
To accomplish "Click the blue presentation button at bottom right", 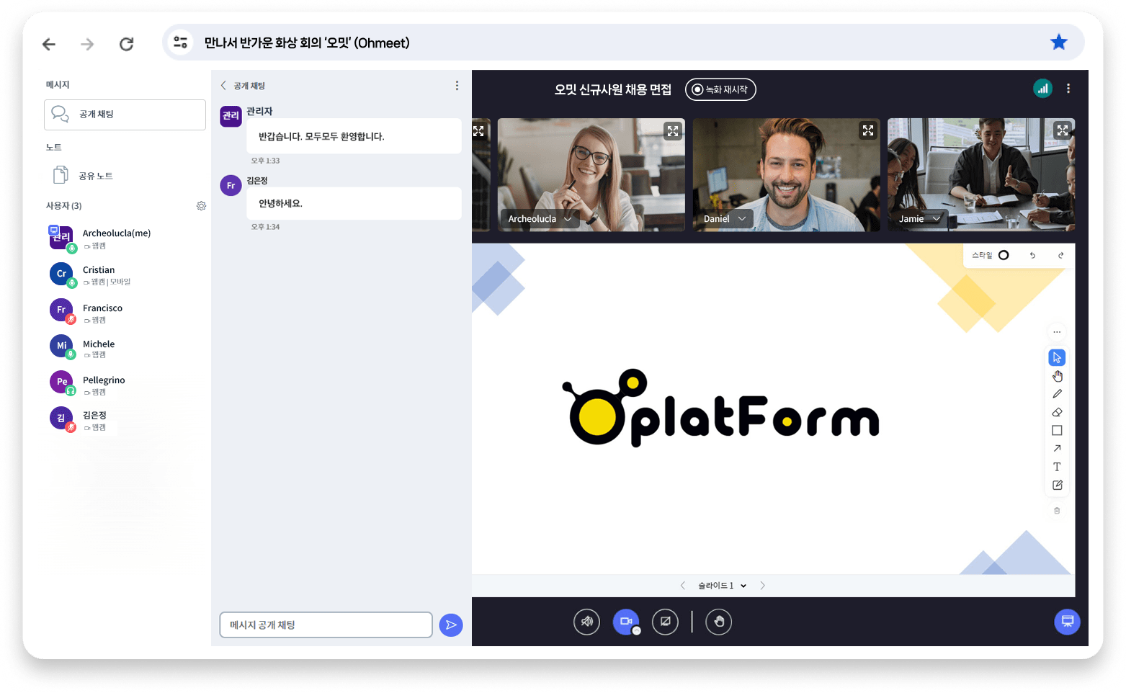I will click(x=1067, y=622).
